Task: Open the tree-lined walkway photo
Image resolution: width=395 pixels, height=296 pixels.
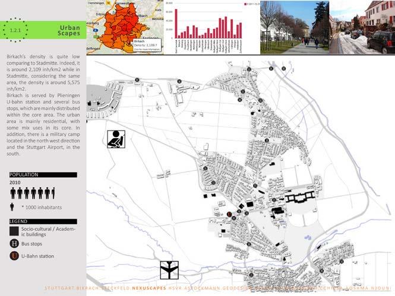Action: click(x=295, y=27)
